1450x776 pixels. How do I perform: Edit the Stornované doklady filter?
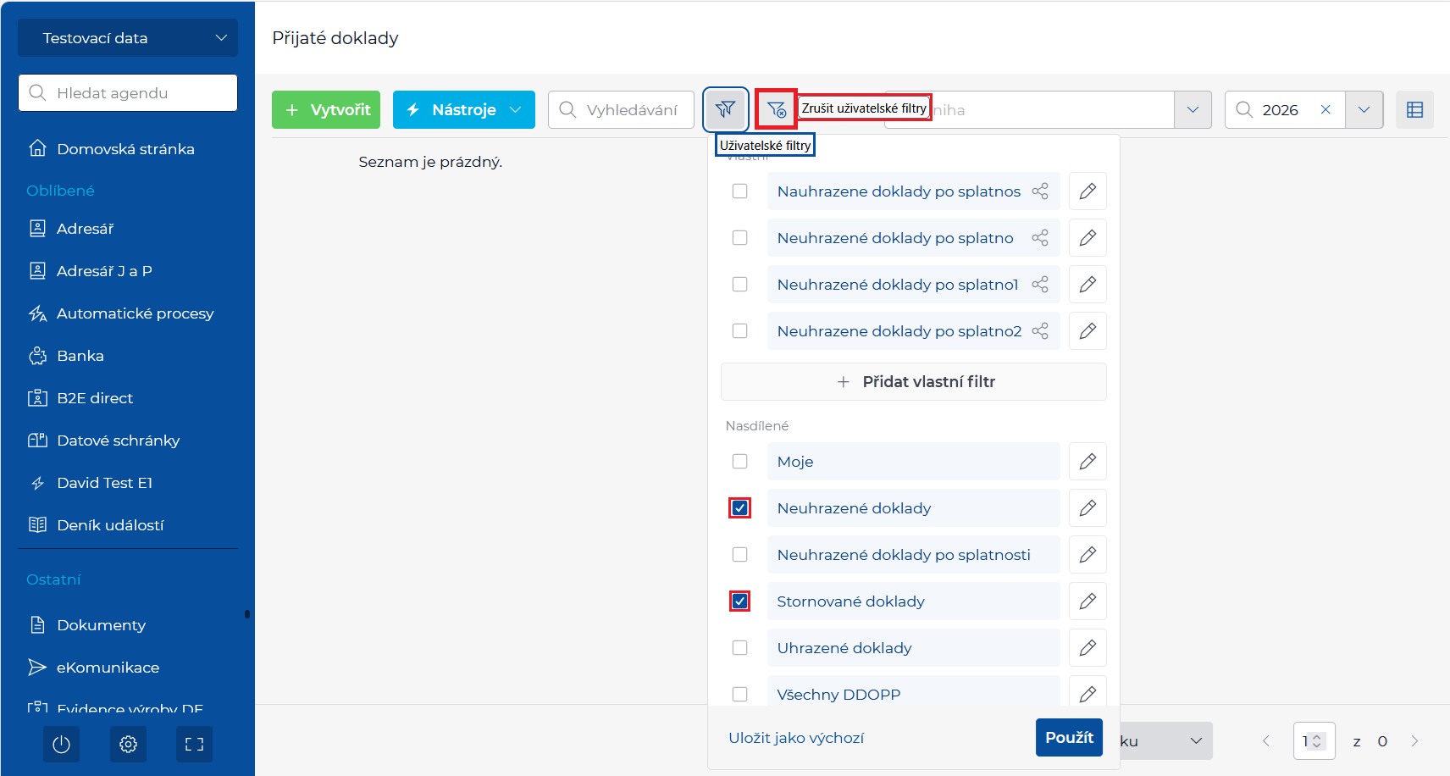tap(1087, 601)
